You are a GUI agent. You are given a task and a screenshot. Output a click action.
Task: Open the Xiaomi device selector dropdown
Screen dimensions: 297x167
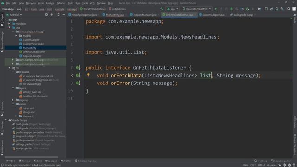(x=197, y=9)
